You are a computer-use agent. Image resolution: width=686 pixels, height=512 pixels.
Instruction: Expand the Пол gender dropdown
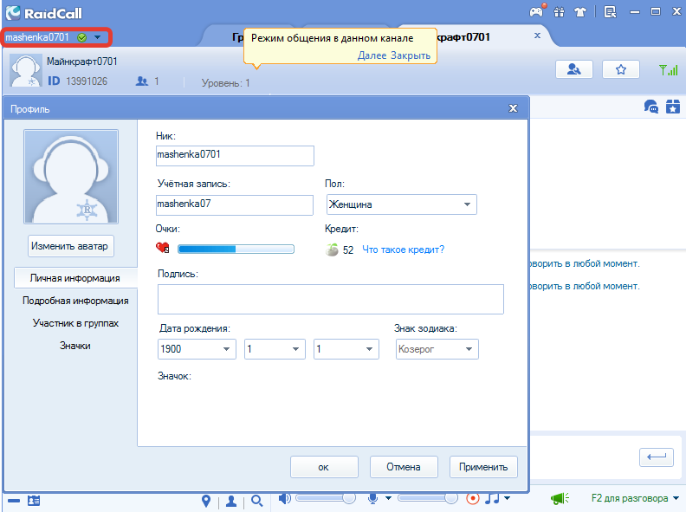click(402, 204)
